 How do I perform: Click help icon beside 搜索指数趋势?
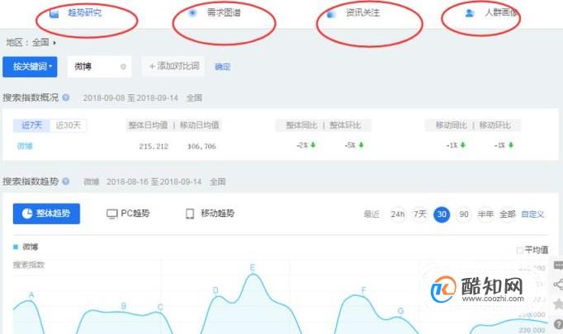[66, 181]
